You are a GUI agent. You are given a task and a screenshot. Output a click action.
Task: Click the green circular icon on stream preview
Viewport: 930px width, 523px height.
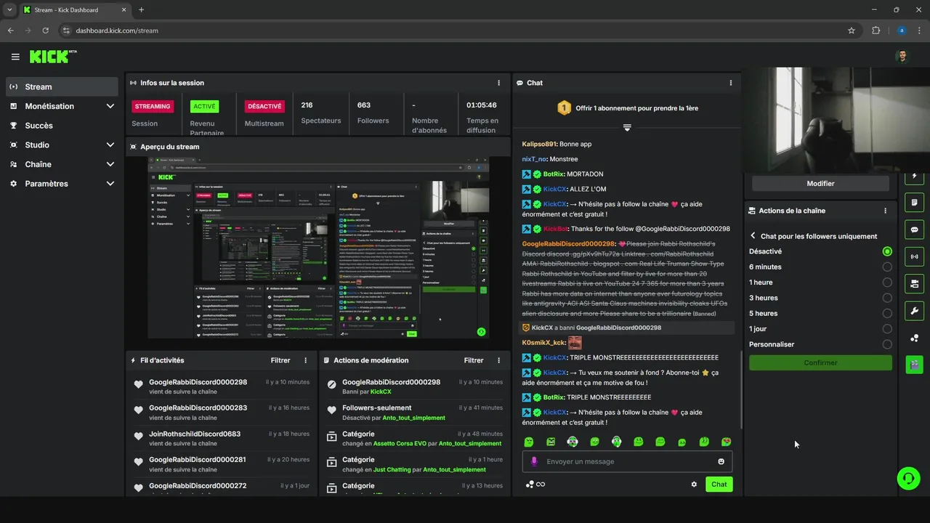[x=481, y=332]
